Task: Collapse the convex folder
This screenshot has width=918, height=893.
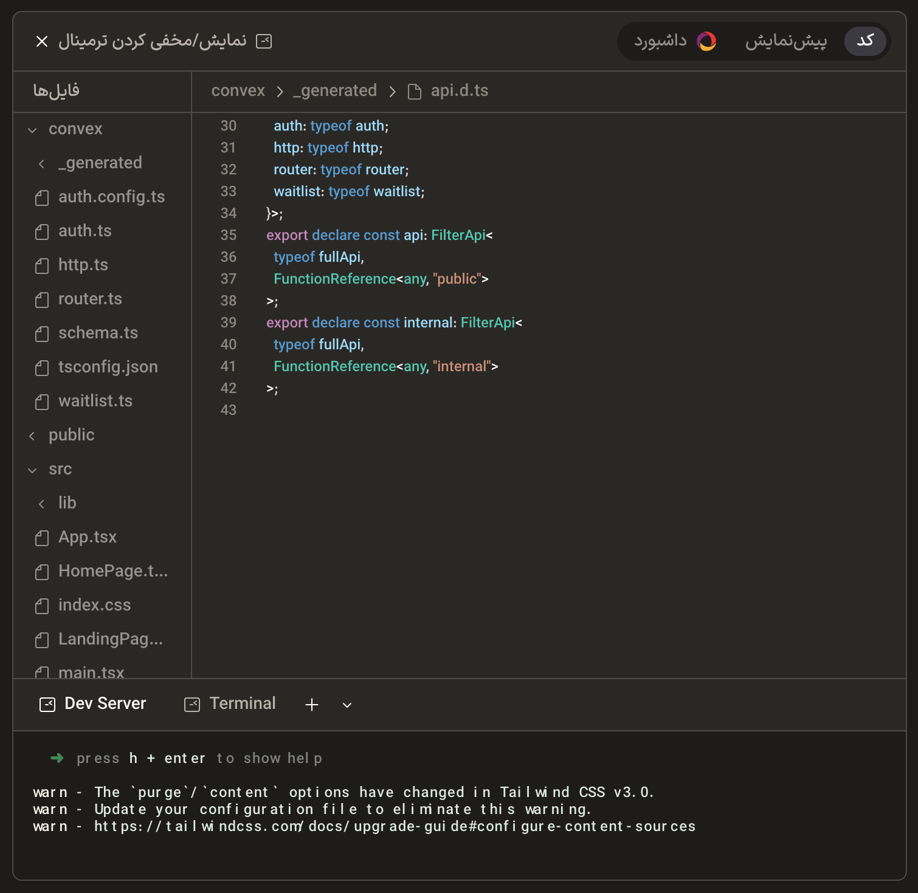Action: click(32, 129)
